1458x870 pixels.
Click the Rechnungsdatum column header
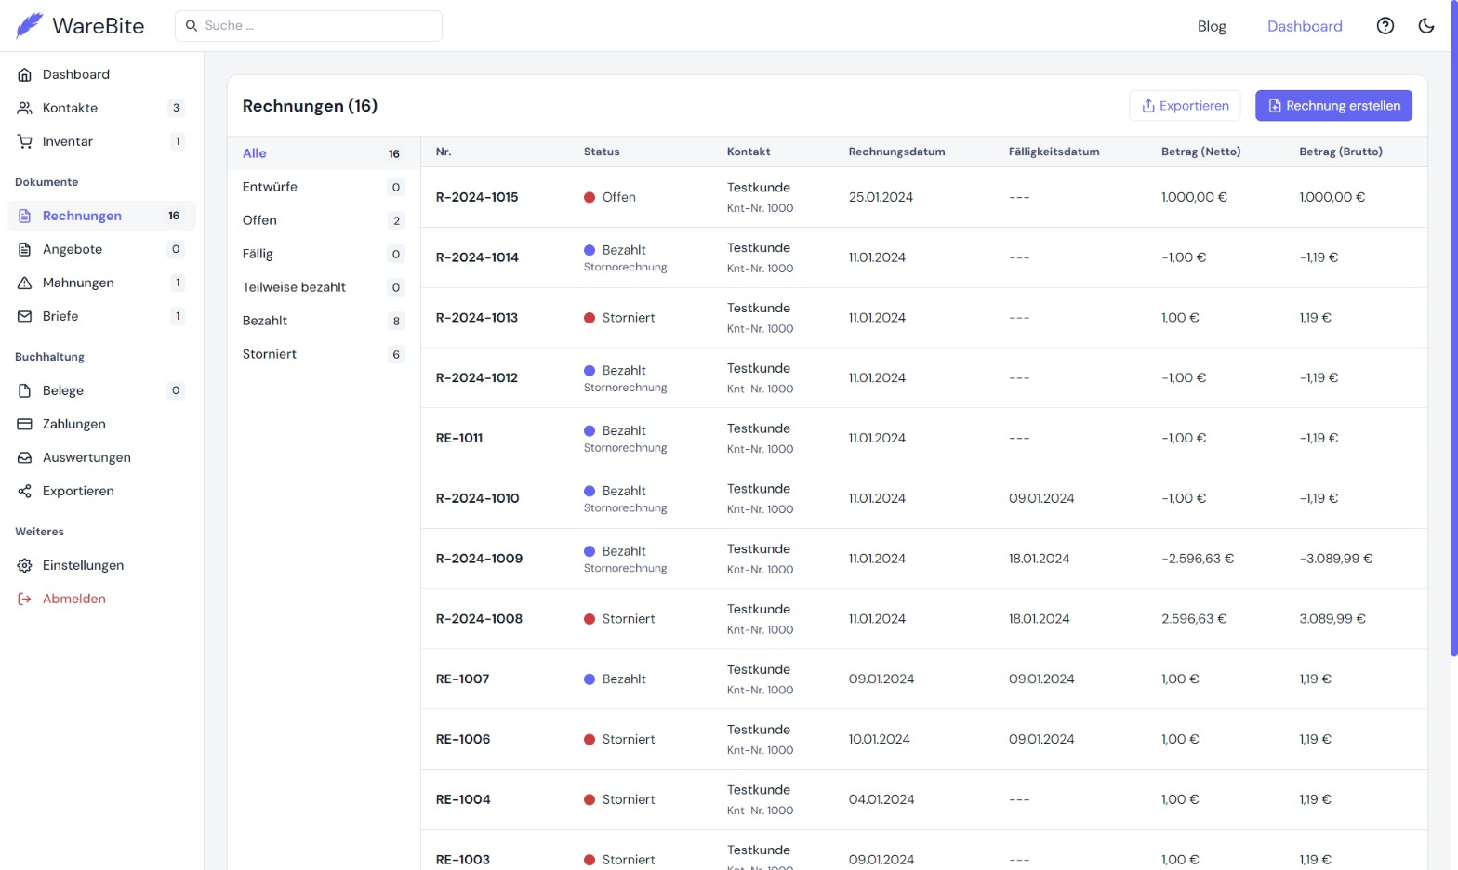(x=896, y=152)
